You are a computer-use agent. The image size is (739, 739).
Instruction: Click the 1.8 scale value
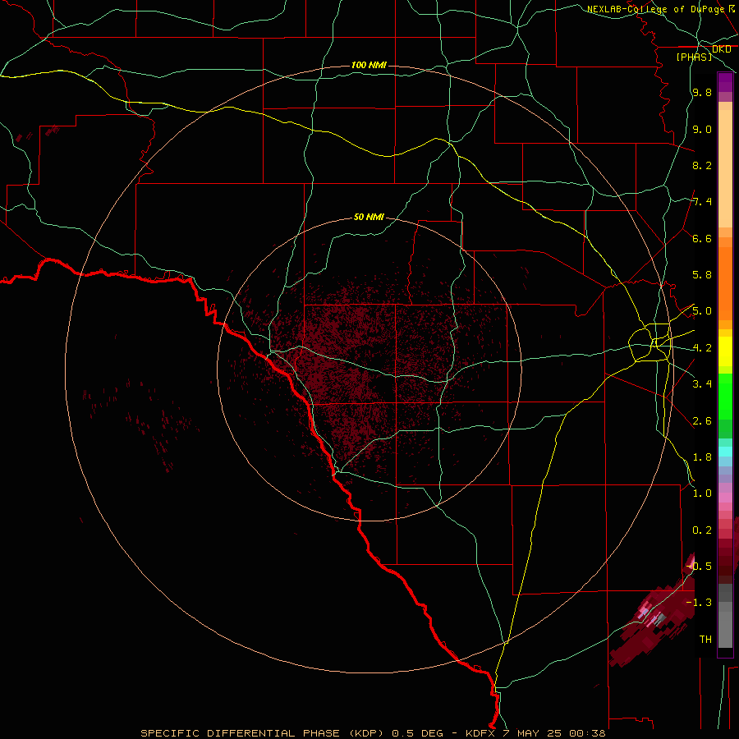[x=702, y=457]
